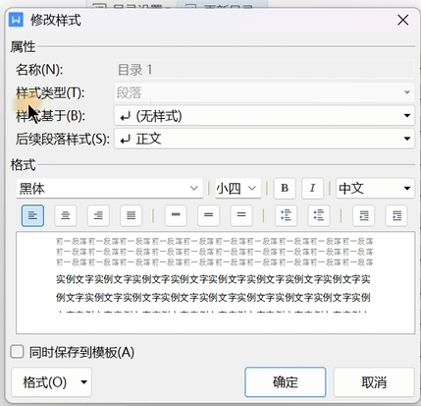Toggle italic formatting I button
Screen dimensions: 421x406
tap(312, 188)
